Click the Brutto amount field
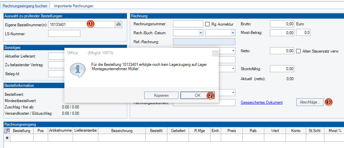This screenshot has width=344, height=148. click(282, 24)
